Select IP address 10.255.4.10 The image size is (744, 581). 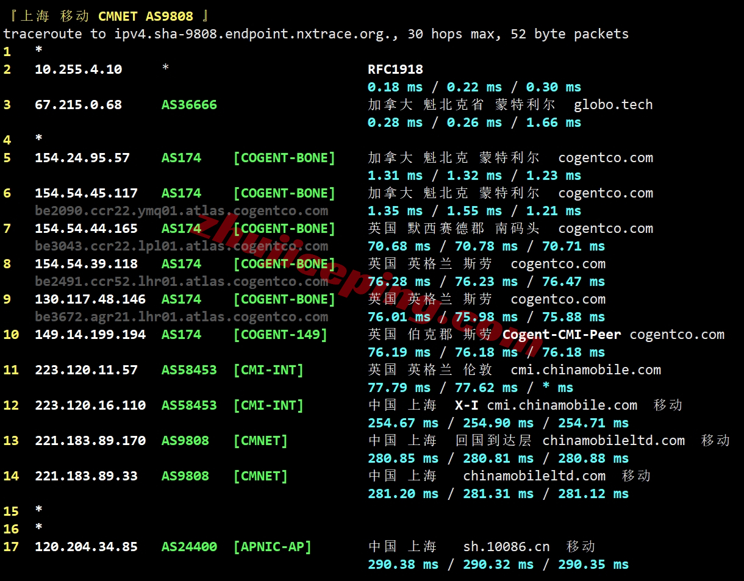click(78, 70)
